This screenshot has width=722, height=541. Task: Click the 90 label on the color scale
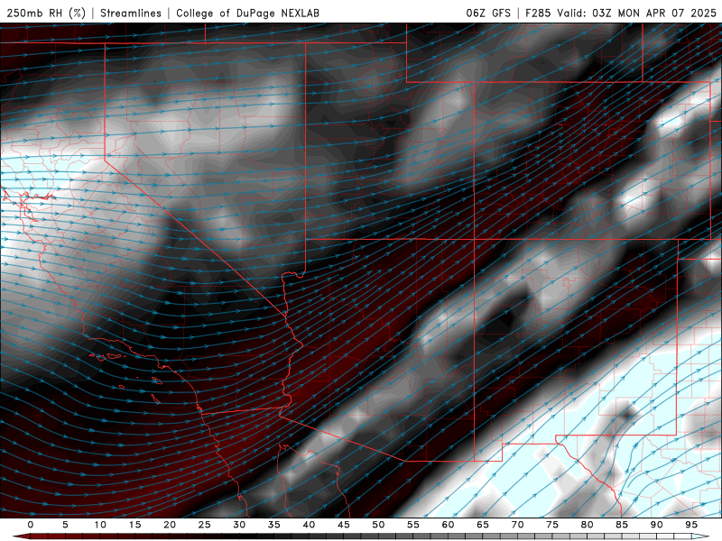tap(656, 525)
